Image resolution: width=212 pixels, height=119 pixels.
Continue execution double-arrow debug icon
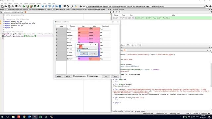click(57, 6)
